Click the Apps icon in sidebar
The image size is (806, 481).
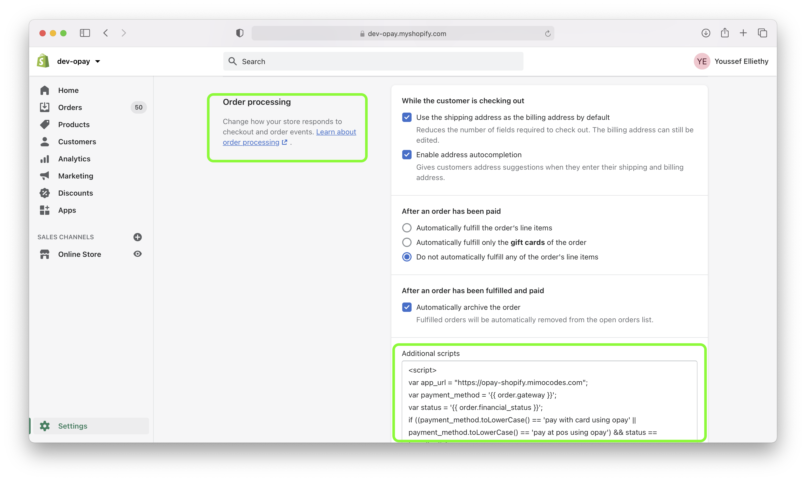[x=46, y=210]
